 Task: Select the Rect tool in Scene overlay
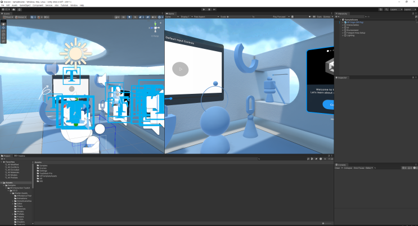pos(3,38)
